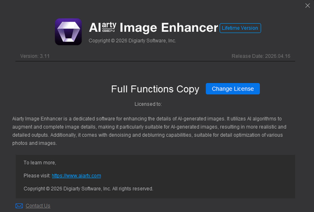Click the Version 3.11 label
The image size is (314, 212).
[x=33, y=55]
